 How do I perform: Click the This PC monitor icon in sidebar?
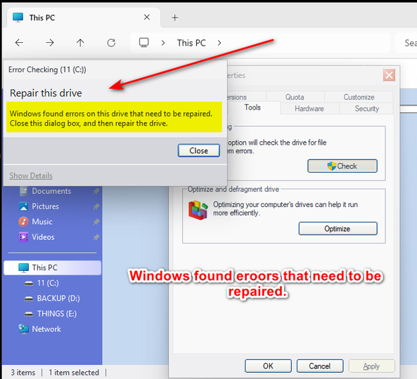point(23,268)
